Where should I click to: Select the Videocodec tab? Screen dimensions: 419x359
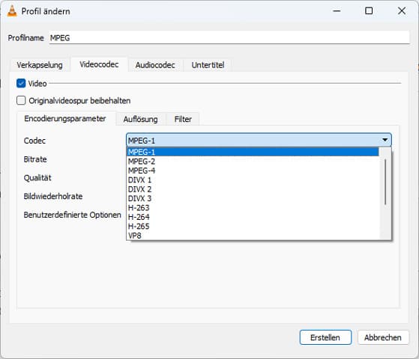(99, 64)
